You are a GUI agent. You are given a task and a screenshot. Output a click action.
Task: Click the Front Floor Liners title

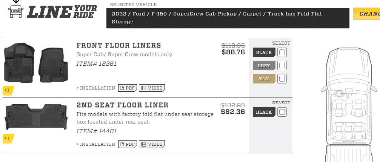pos(118,46)
